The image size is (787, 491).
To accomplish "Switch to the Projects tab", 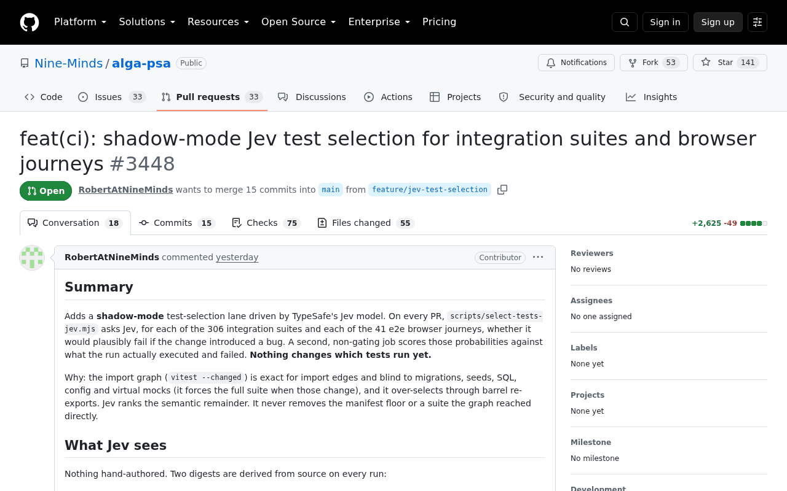I will [456, 97].
